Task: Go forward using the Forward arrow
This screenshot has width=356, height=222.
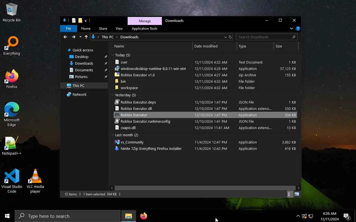Action: (73, 37)
